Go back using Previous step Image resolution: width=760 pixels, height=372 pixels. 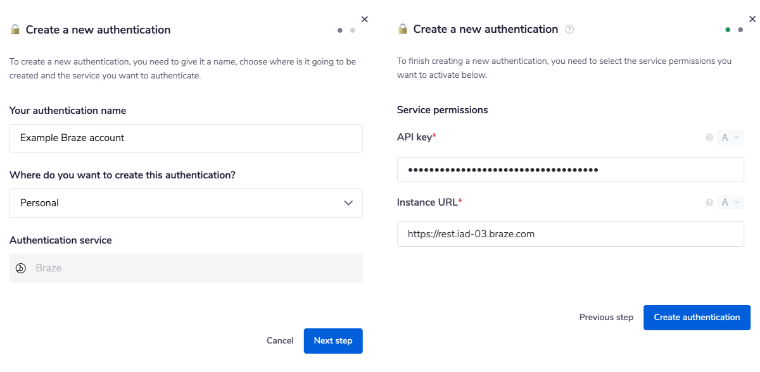click(x=606, y=318)
